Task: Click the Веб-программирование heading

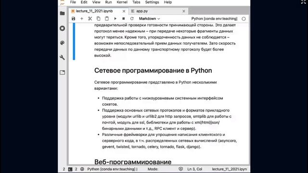Action: click(x=133, y=162)
